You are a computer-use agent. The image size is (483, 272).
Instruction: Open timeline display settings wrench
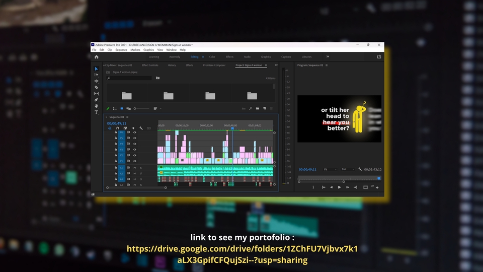click(141, 128)
